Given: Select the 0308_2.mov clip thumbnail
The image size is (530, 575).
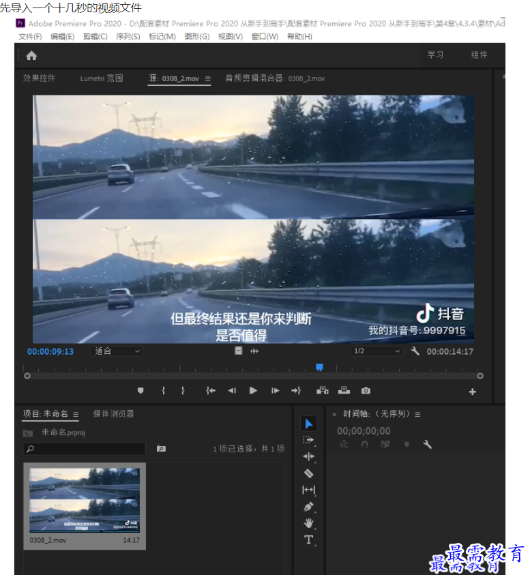Looking at the screenshot, I should (x=85, y=500).
